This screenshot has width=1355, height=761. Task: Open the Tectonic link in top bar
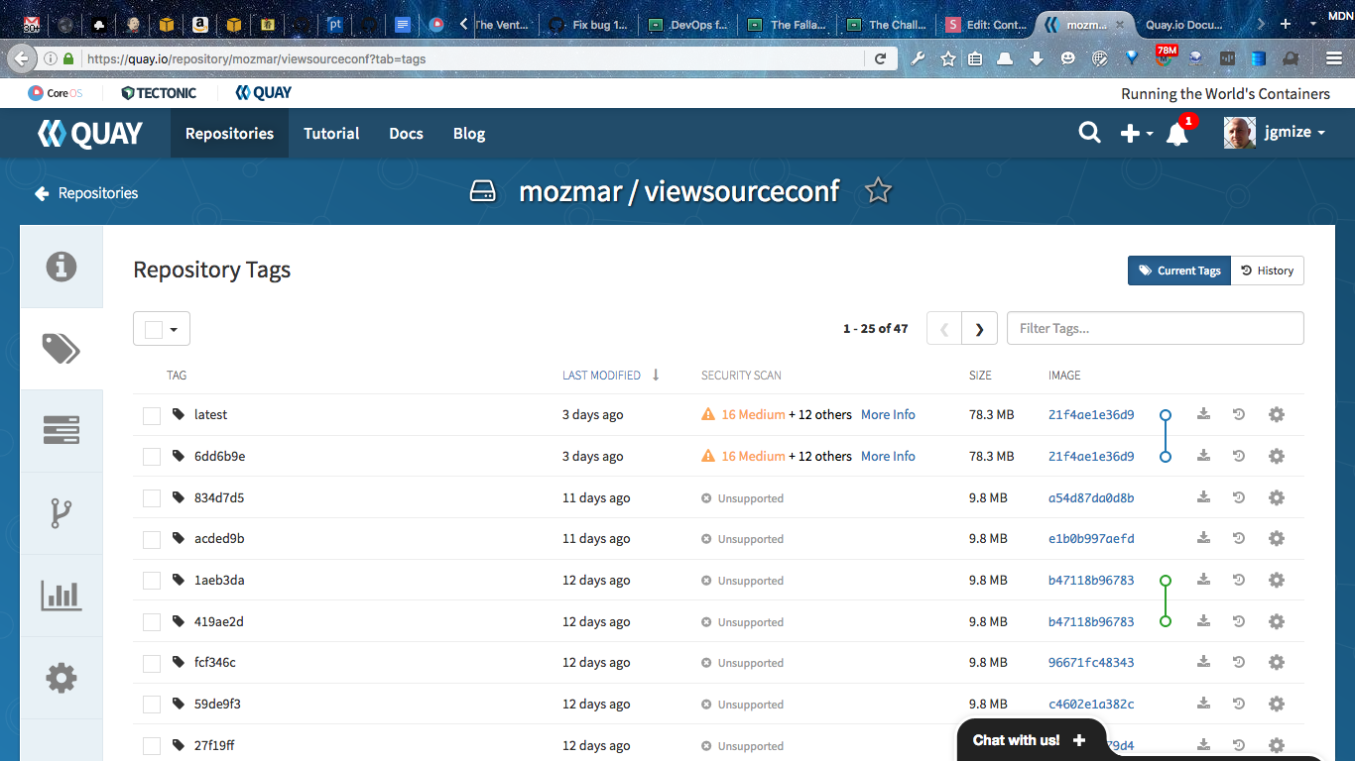[159, 93]
